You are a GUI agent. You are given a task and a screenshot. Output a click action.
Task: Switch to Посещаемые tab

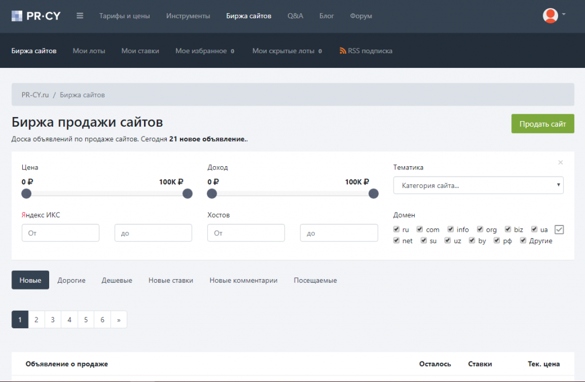pyautogui.click(x=315, y=280)
